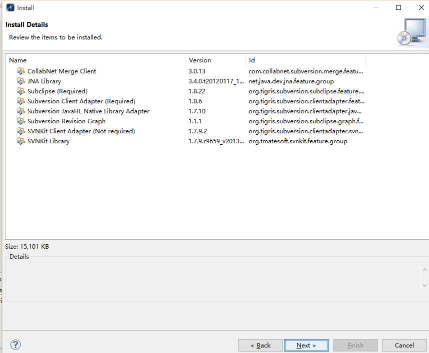
Task: Click the SVNKit Client Adapter feature icon
Action: tap(21, 131)
